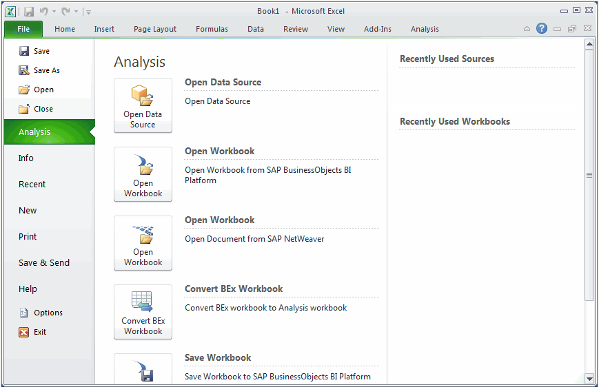The height and width of the screenshot is (387, 599).
Task: Click the Convert BEx Workbook icon button
Action: pyautogui.click(x=143, y=311)
